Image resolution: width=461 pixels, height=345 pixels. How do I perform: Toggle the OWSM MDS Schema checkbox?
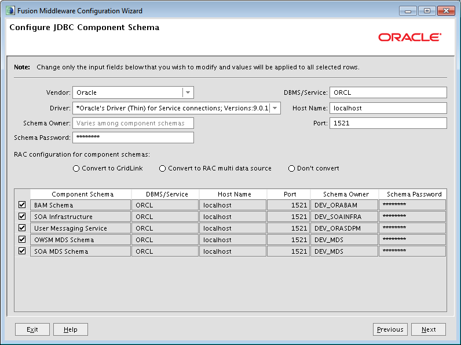(x=22, y=239)
